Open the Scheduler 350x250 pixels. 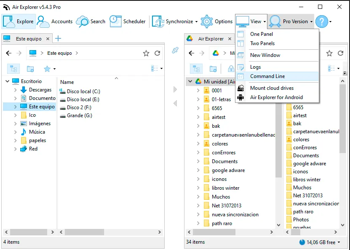[x=128, y=22]
